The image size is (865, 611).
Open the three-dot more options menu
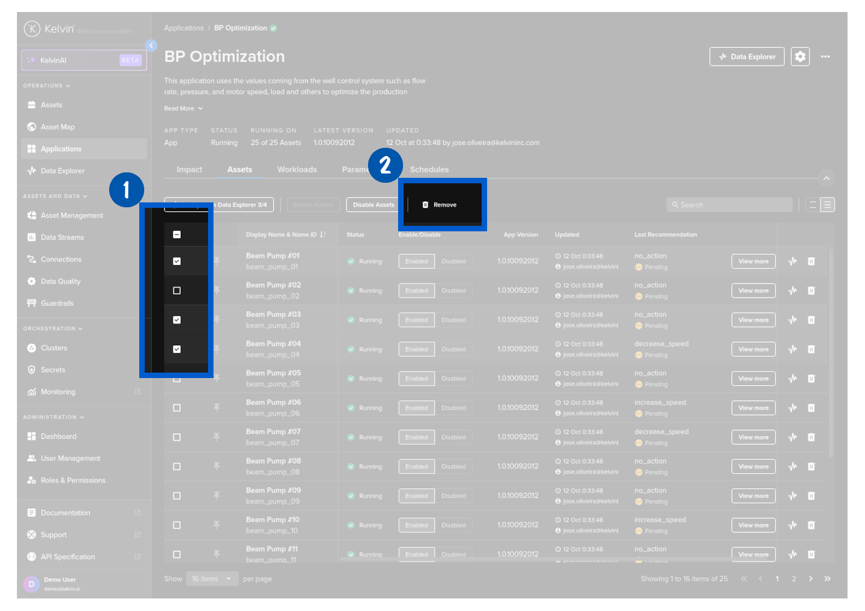tap(825, 57)
